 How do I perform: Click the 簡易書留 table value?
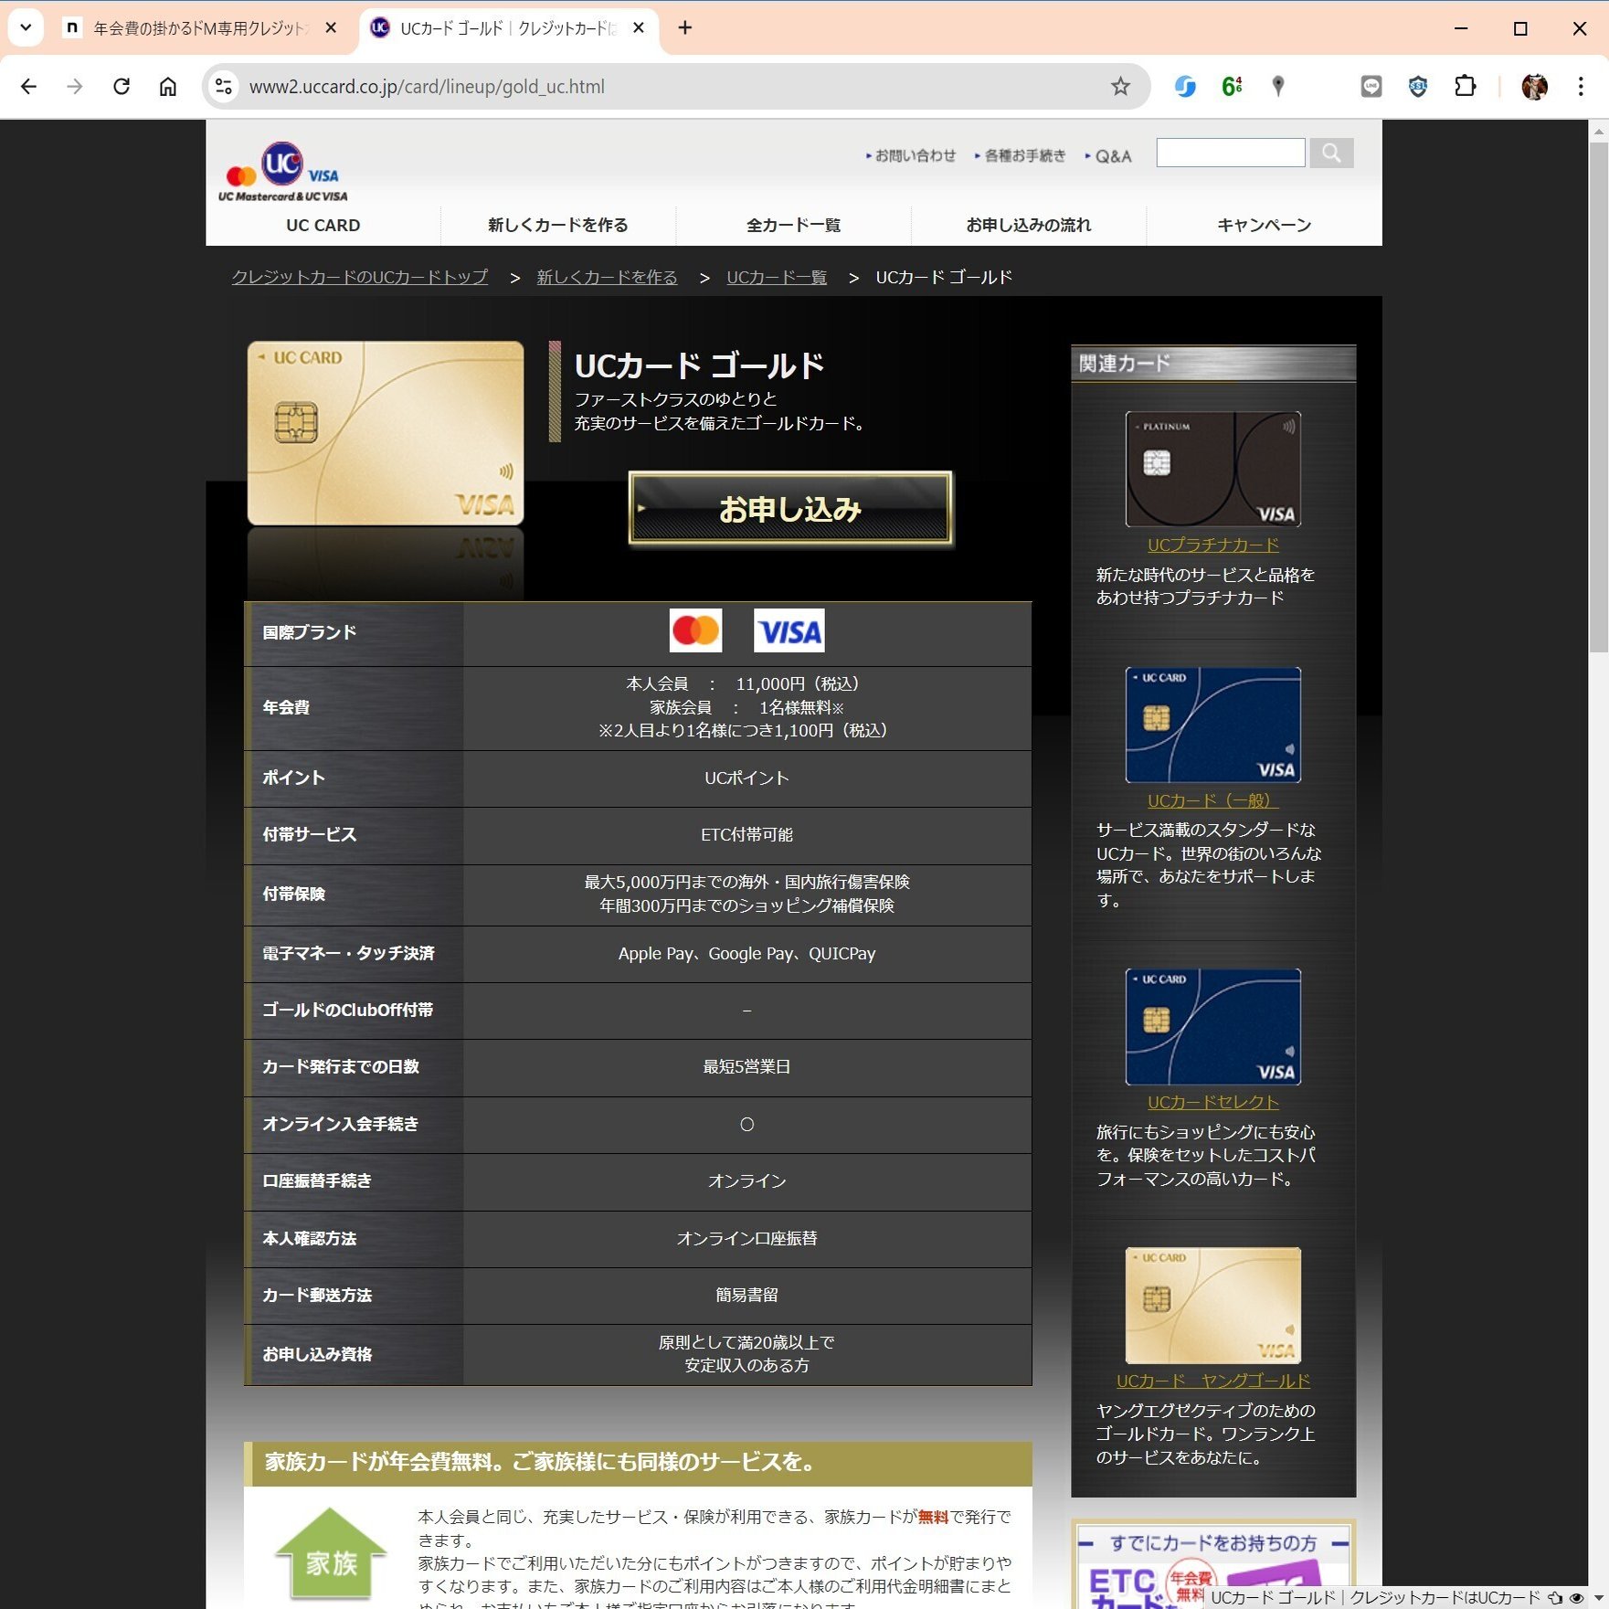pos(746,1296)
